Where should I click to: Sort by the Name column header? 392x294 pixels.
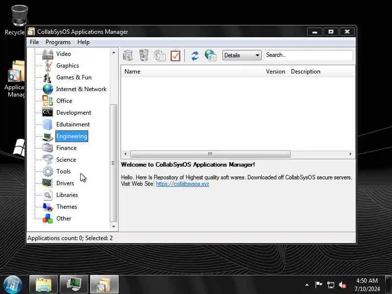click(x=182, y=72)
